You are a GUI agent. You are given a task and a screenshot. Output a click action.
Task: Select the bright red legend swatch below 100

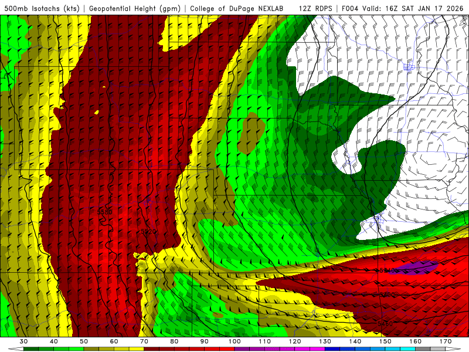click(x=227, y=349)
